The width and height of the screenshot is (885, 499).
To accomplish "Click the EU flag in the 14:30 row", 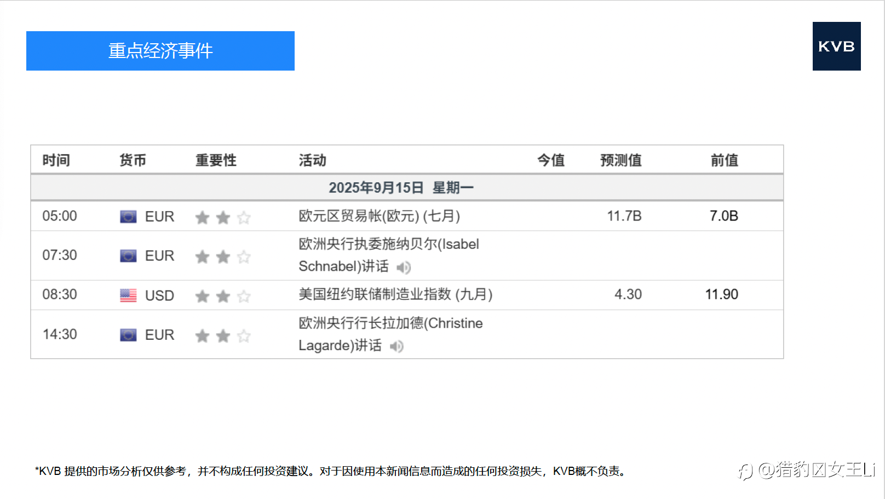I will point(128,335).
